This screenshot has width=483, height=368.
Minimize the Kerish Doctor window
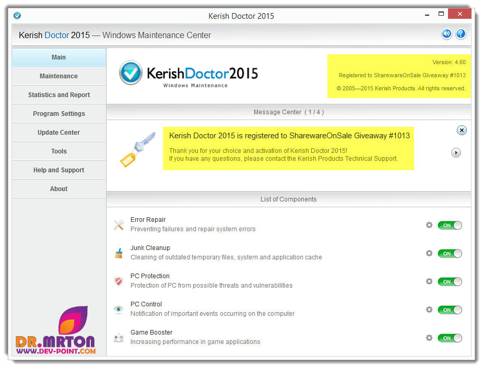pyautogui.click(x=427, y=15)
